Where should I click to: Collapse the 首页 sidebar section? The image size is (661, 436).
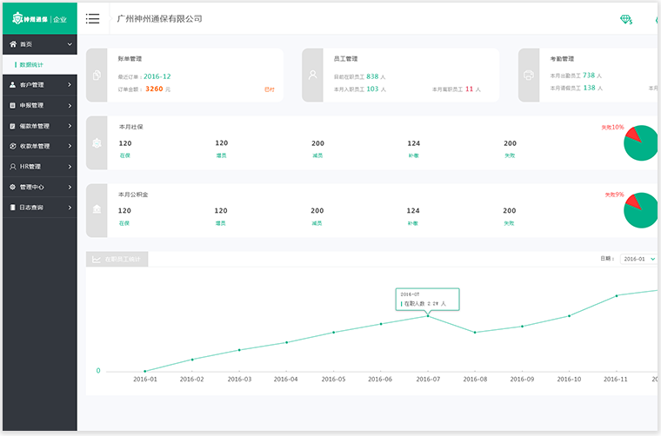(38, 43)
